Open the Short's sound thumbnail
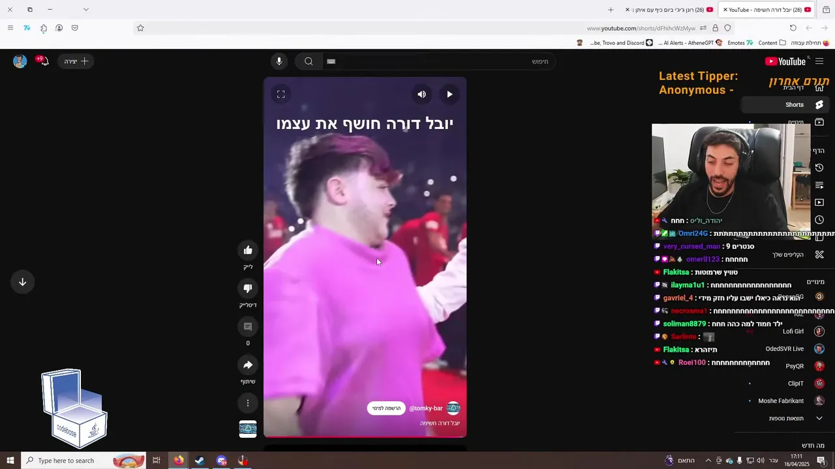 coord(248,429)
